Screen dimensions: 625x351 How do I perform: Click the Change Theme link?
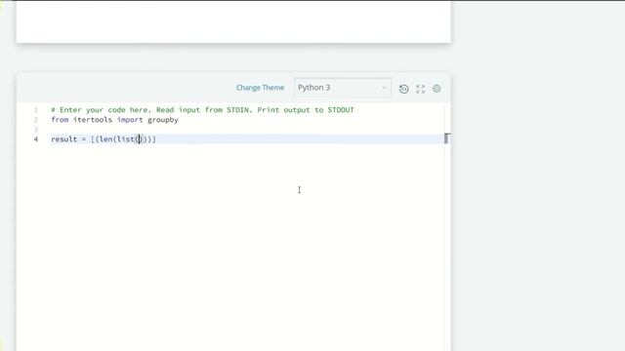coord(260,88)
